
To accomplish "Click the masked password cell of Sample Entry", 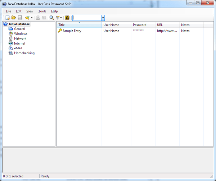I will click(x=138, y=30).
